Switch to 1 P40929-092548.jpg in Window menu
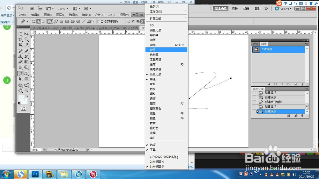319x179 pixels. click(167, 157)
